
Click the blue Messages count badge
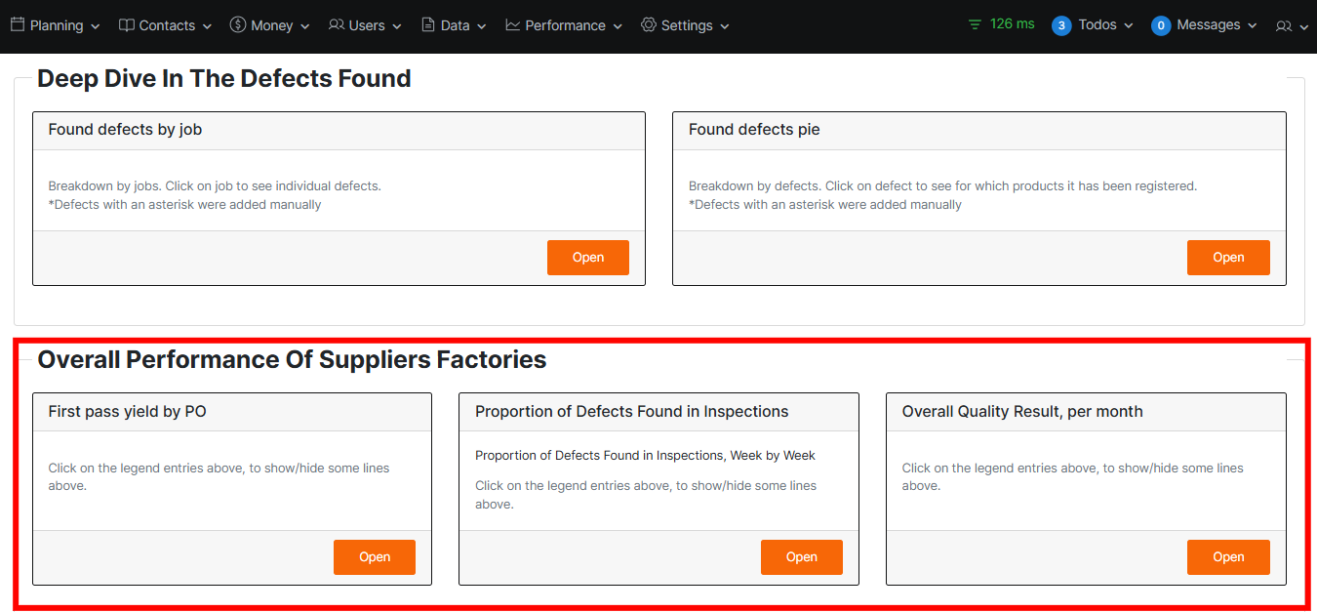(x=1161, y=25)
